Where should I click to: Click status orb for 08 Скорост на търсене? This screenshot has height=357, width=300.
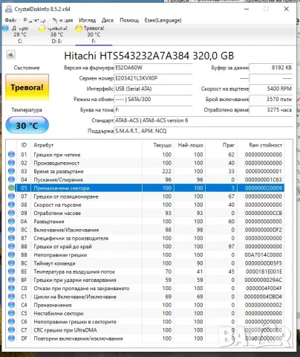pyautogui.click(x=11, y=205)
